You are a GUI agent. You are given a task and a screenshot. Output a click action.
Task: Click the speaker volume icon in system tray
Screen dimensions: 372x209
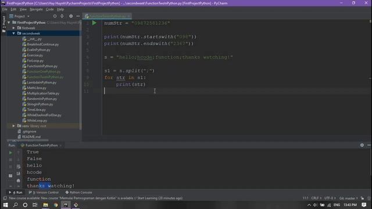point(315,205)
